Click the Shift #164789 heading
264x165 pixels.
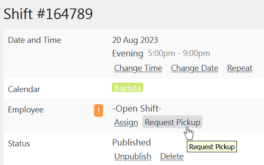[x=48, y=14]
